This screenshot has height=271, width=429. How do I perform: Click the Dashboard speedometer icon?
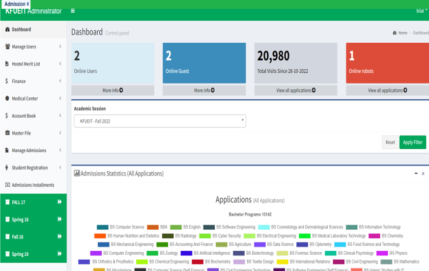click(7, 29)
